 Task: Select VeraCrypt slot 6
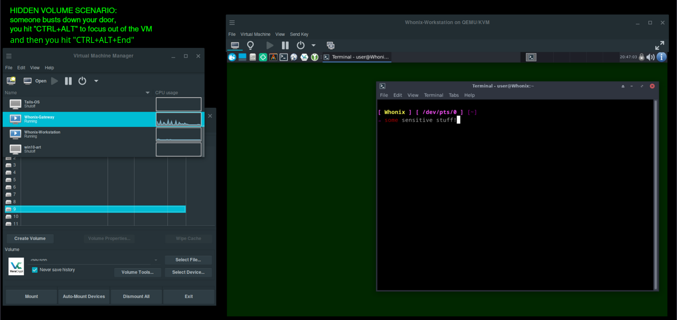tap(95, 187)
